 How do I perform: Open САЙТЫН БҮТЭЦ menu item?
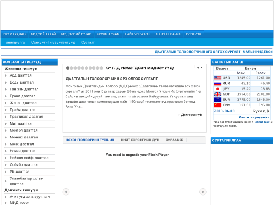pyautogui.click(x=138, y=34)
